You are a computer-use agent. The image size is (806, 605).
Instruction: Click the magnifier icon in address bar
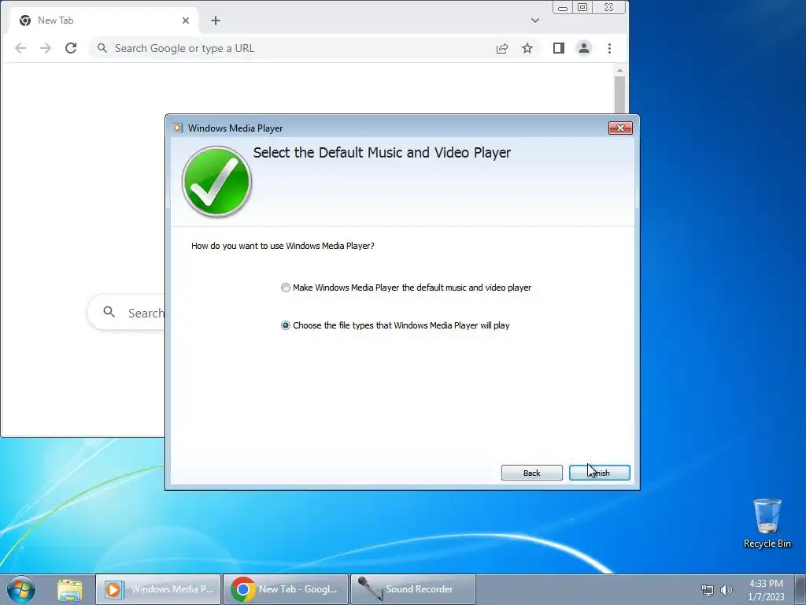coord(102,48)
